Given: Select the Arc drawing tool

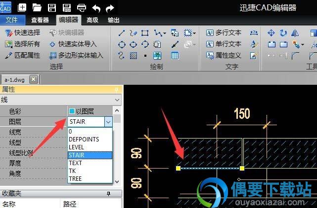Looking at the screenshot, I should coord(145,44).
